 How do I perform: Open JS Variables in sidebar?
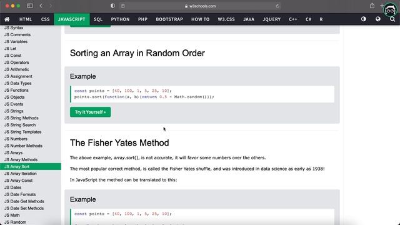16,42
